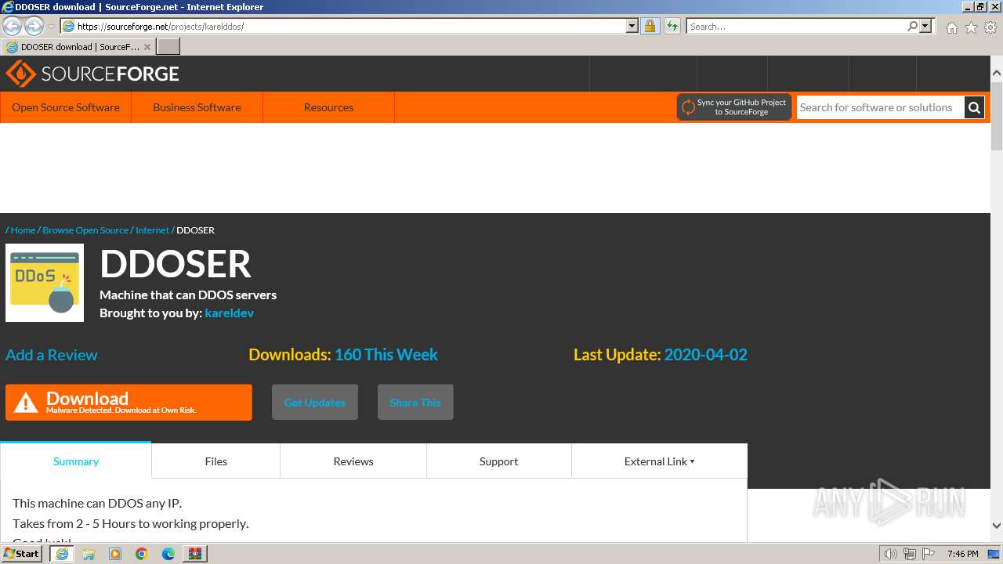1003x564 pixels.
Task: Click the taskbar clock 7:46 PM
Action: coord(962,554)
